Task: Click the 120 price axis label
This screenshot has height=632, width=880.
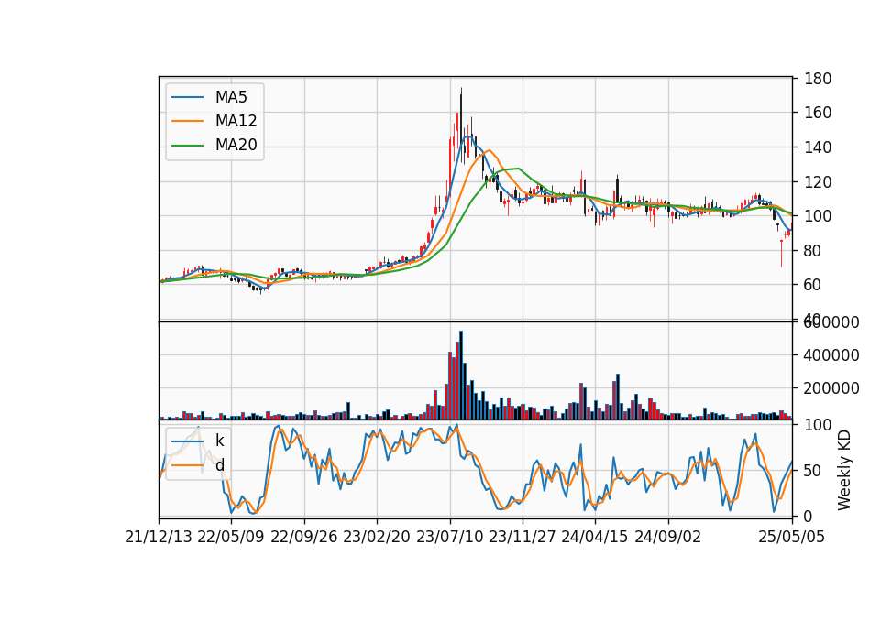Action: [x=818, y=181]
